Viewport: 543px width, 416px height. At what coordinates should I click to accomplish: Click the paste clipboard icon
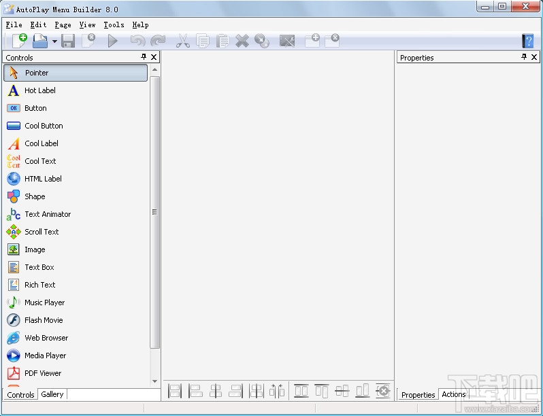coord(223,41)
